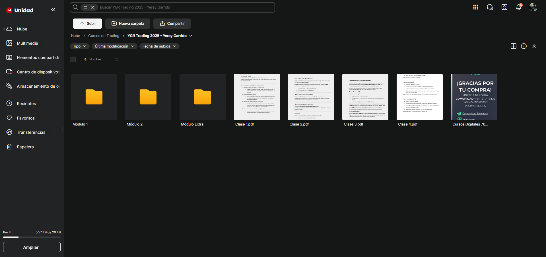
Task: Switch view using the grid layout icon
Action: (x=513, y=46)
